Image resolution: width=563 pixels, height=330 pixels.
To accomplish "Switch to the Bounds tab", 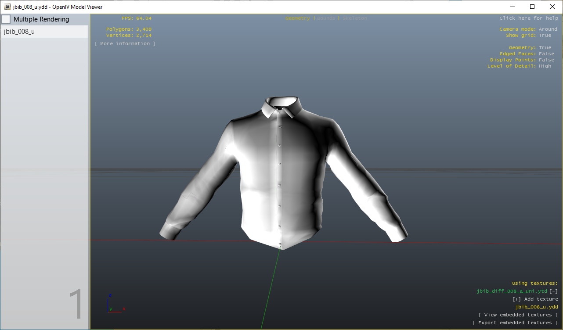I will pyautogui.click(x=325, y=18).
